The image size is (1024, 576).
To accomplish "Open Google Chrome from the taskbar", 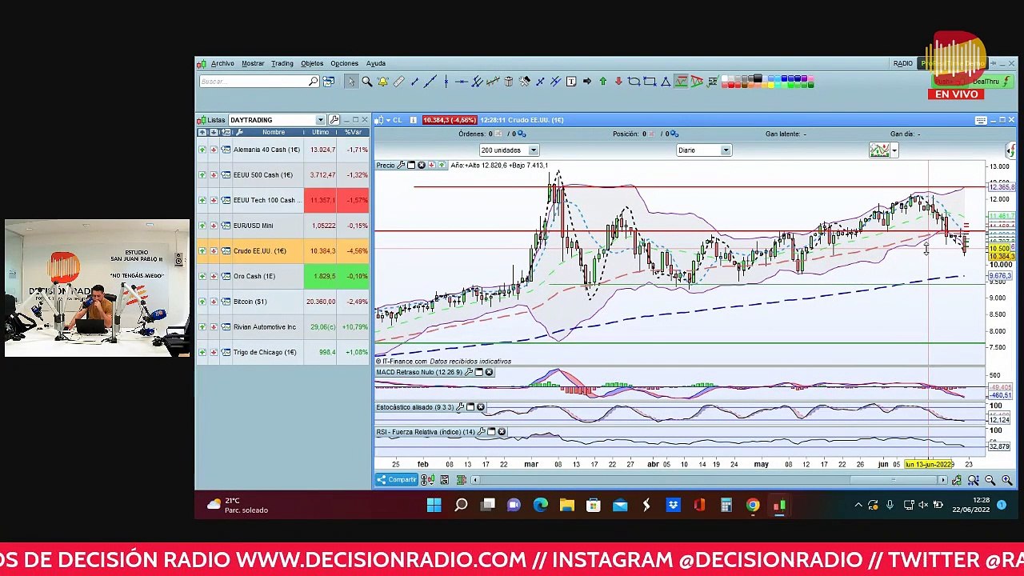I will pyautogui.click(x=753, y=505).
